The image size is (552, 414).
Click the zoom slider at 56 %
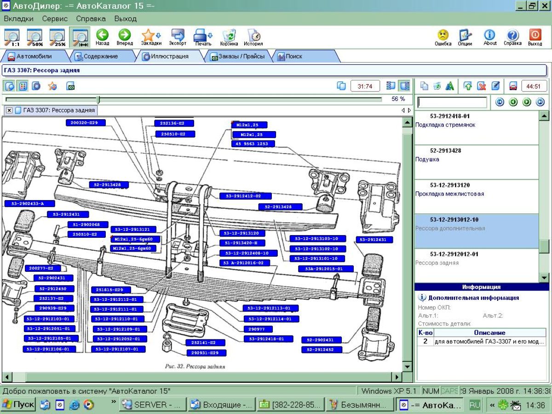tap(98, 99)
